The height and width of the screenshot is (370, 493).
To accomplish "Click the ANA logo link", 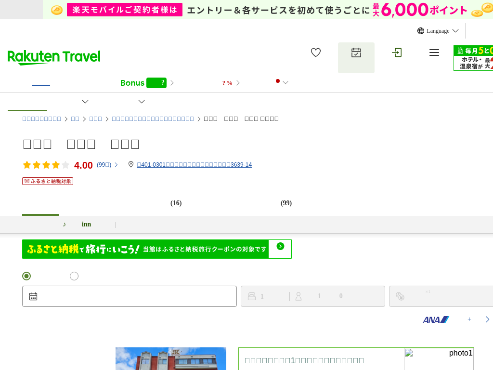I will coord(436,320).
